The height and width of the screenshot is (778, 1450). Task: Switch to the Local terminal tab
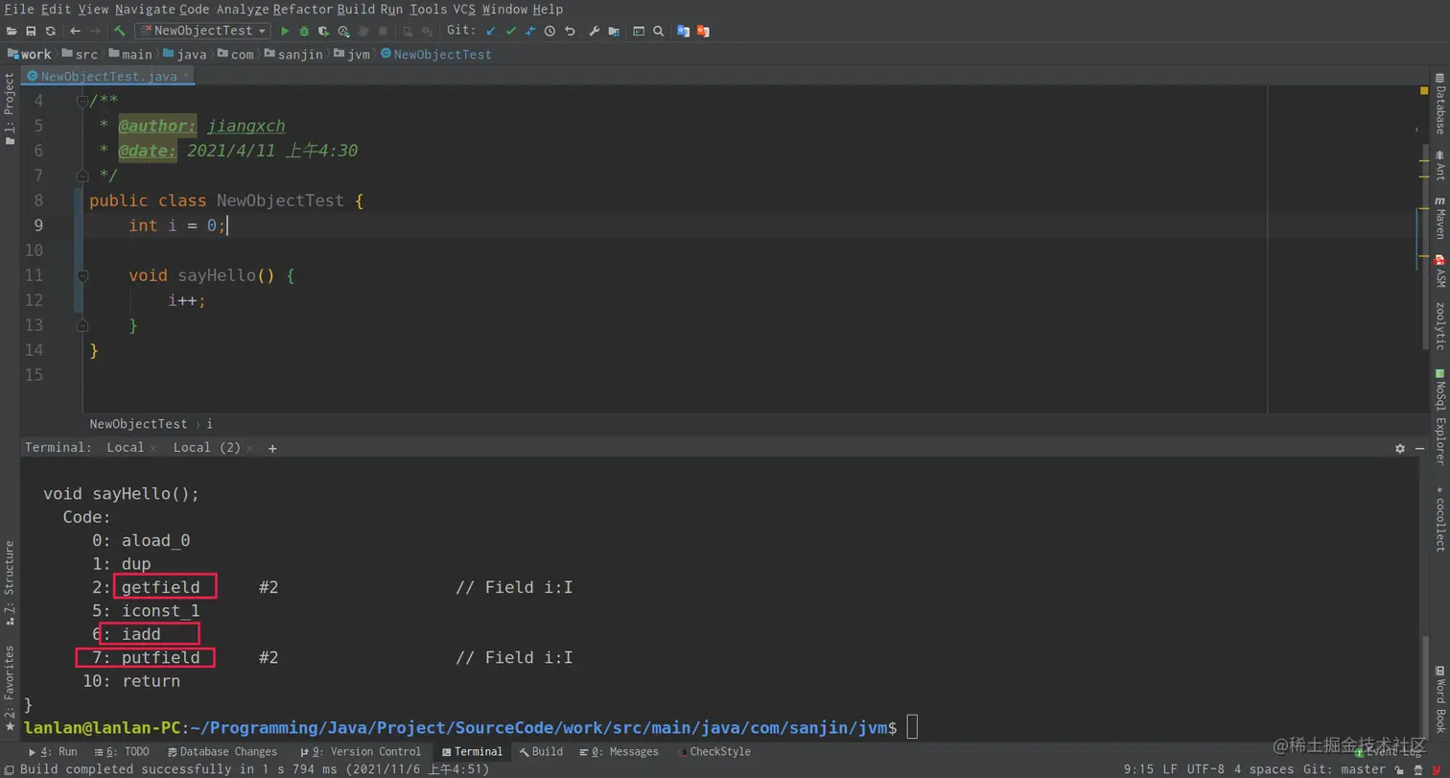tap(125, 448)
